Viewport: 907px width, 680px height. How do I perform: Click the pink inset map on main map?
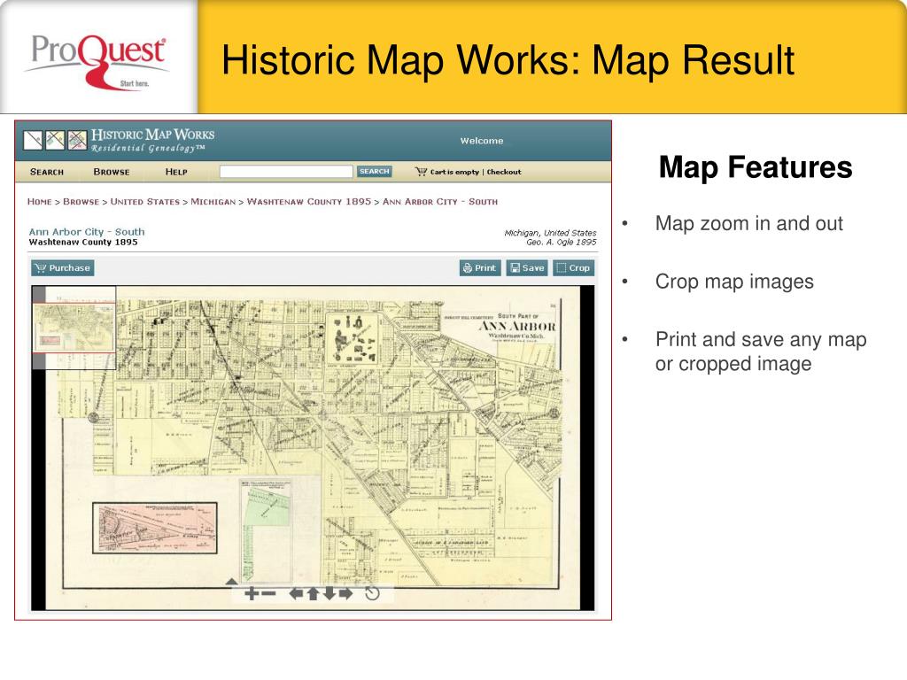tap(155, 528)
